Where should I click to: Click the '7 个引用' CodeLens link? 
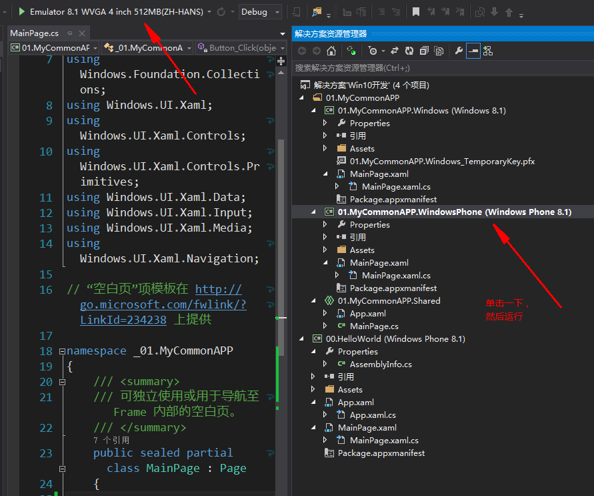click(111, 440)
